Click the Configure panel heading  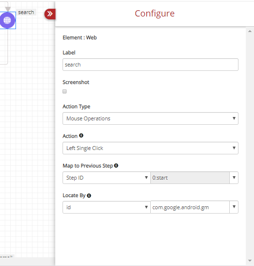click(x=155, y=14)
